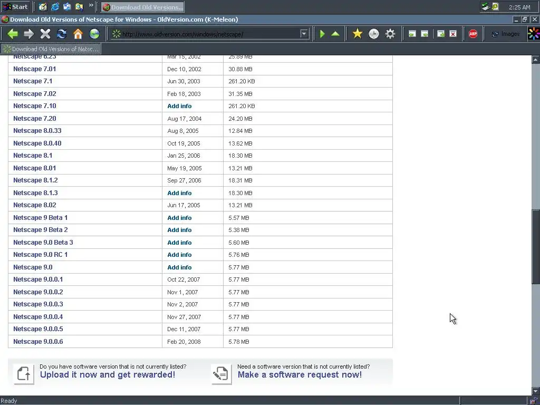Reload the page with the refresh icon
The image size is (540, 405).
[x=62, y=34]
